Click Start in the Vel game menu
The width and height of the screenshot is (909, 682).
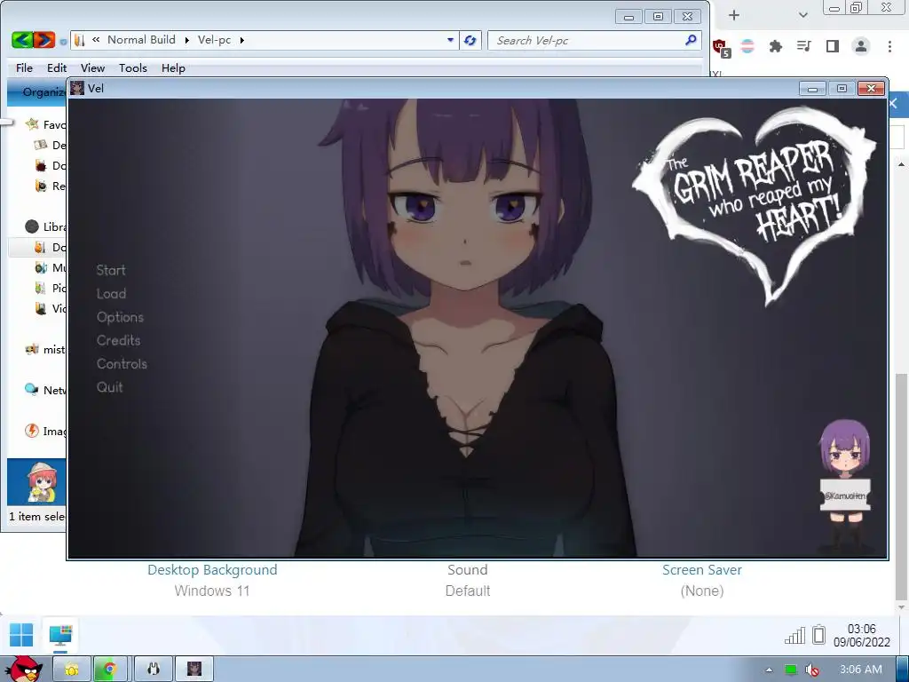(x=111, y=270)
